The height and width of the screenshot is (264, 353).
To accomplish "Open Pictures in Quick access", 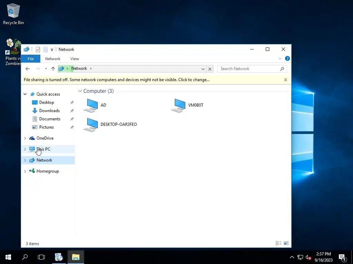I will tap(47, 127).
